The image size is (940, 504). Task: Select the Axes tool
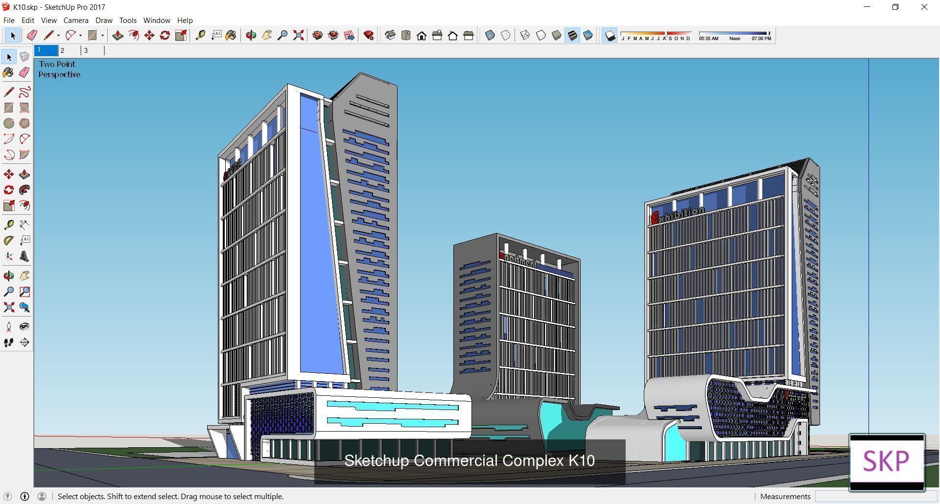pyautogui.click(x=9, y=256)
